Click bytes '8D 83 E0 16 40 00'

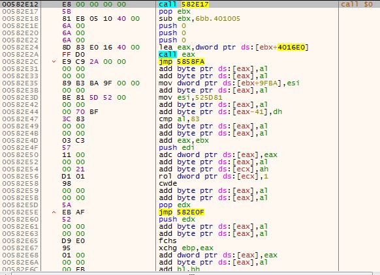(101, 47)
